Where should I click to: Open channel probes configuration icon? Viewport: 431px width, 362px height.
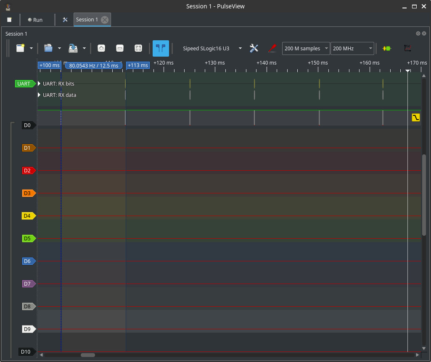[x=272, y=48]
